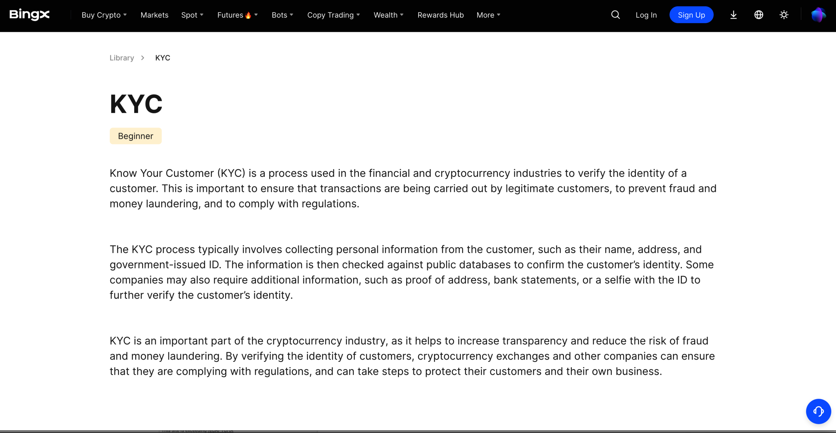Expand the Spot dropdown menu

(x=192, y=15)
